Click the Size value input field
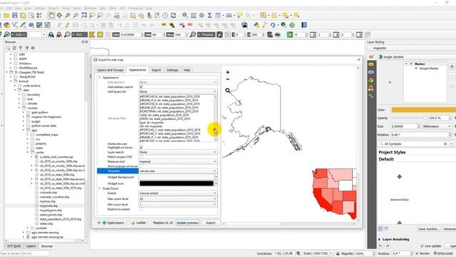 point(403,126)
